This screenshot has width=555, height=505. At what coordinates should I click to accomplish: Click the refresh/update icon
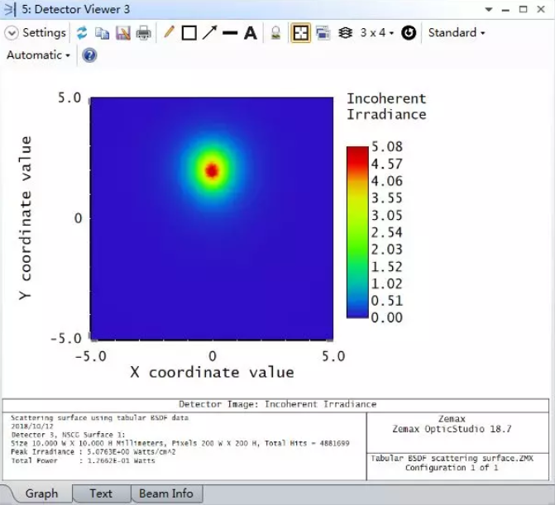pyautogui.click(x=82, y=33)
